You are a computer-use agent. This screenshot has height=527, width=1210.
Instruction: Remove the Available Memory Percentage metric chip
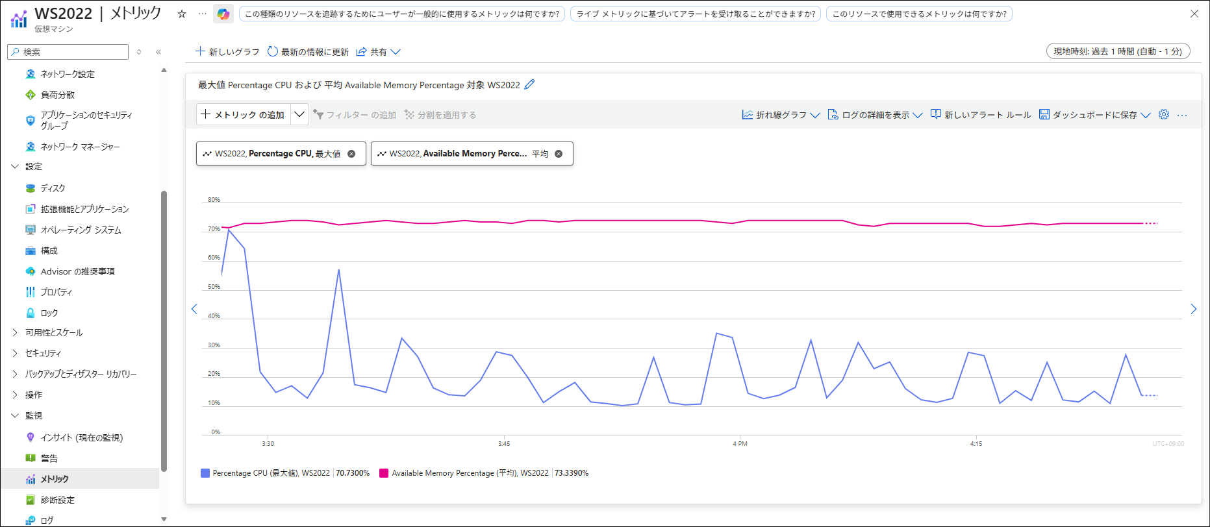click(x=559, y=154)
